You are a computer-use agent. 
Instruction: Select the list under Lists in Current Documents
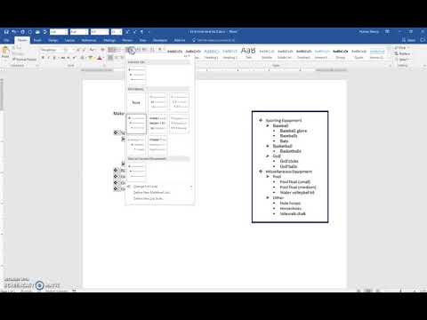(136, 172)
